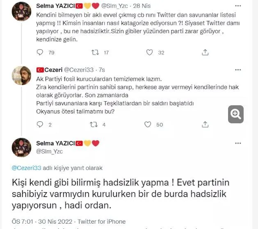Share Selma YAZICI's first tweet
Viewport: 258px width, 229px height.
point(205,52)
